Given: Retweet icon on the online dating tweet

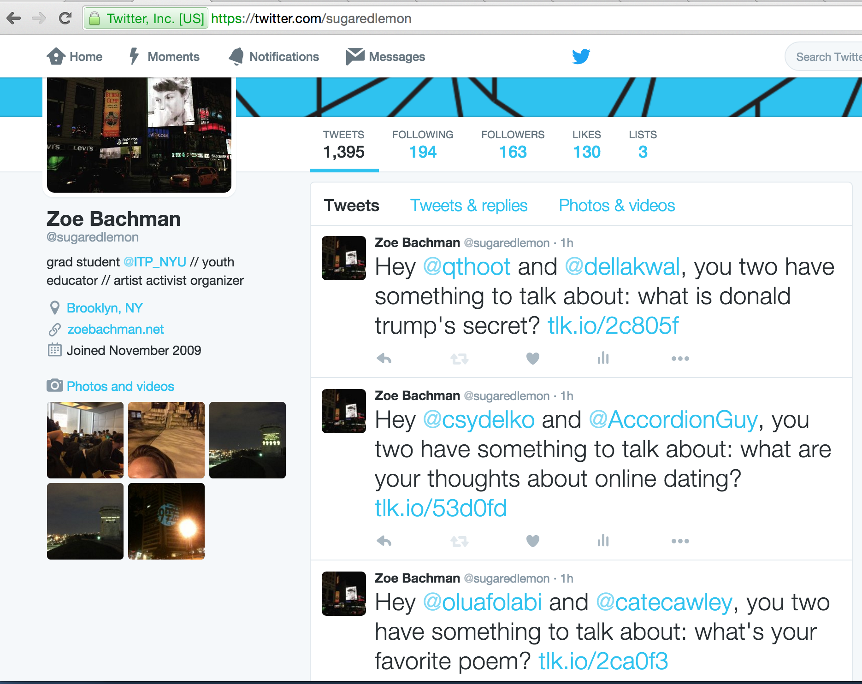Looking at the screenshot, I should coord(459,541).
